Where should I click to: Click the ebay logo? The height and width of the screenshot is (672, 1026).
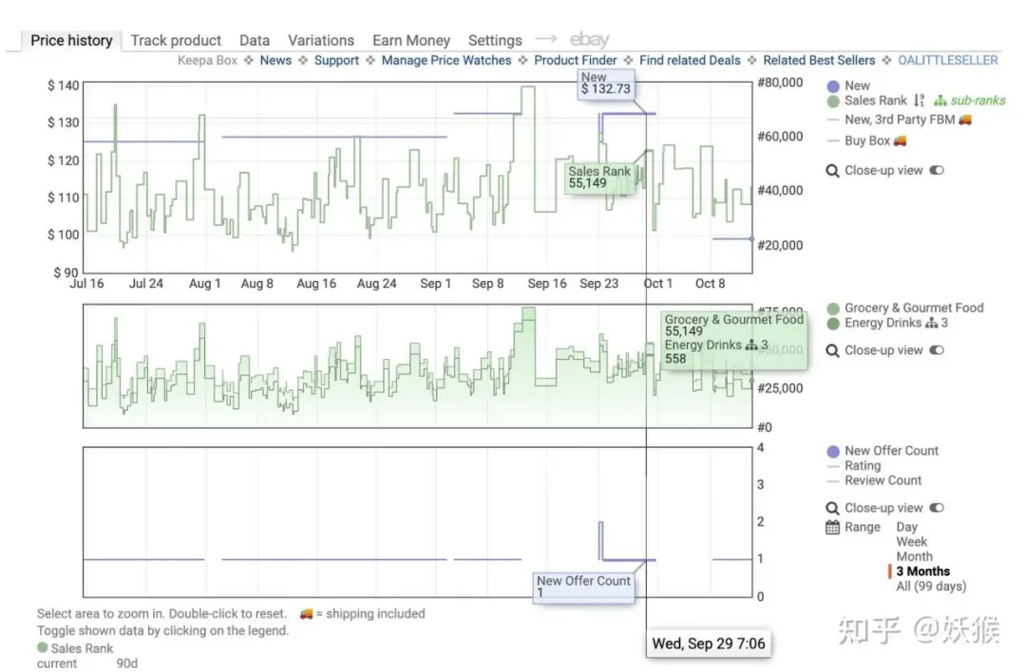click(x=589, y=40)
